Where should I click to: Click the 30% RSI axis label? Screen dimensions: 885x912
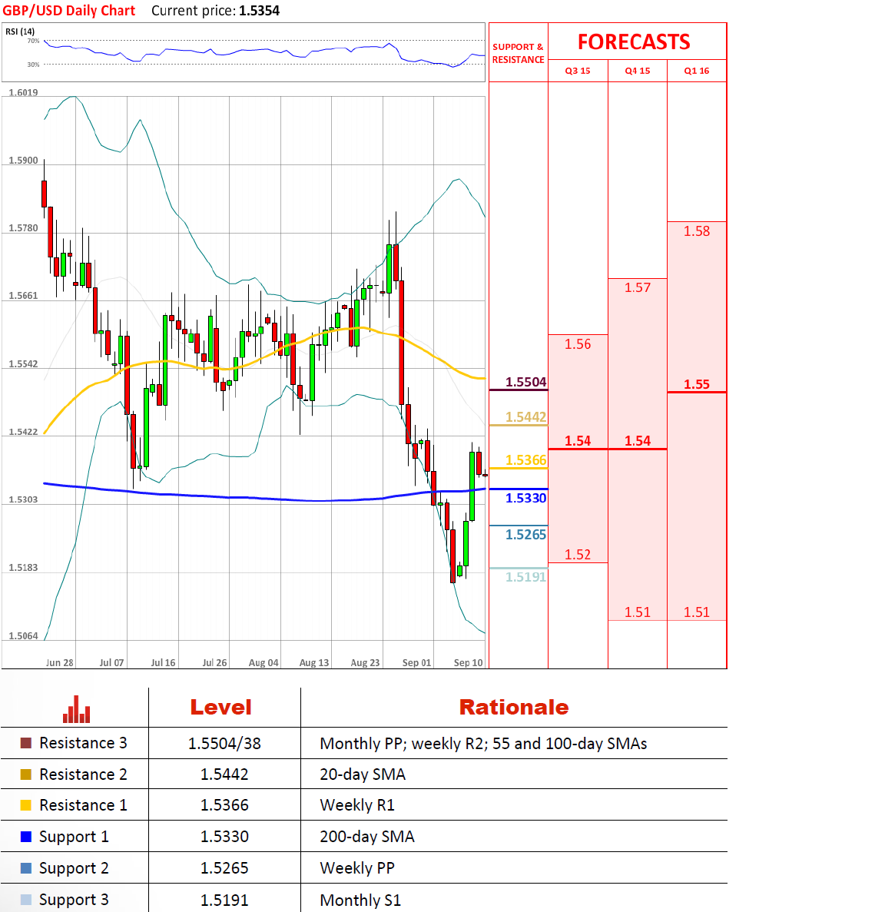[x=34, y=65]
